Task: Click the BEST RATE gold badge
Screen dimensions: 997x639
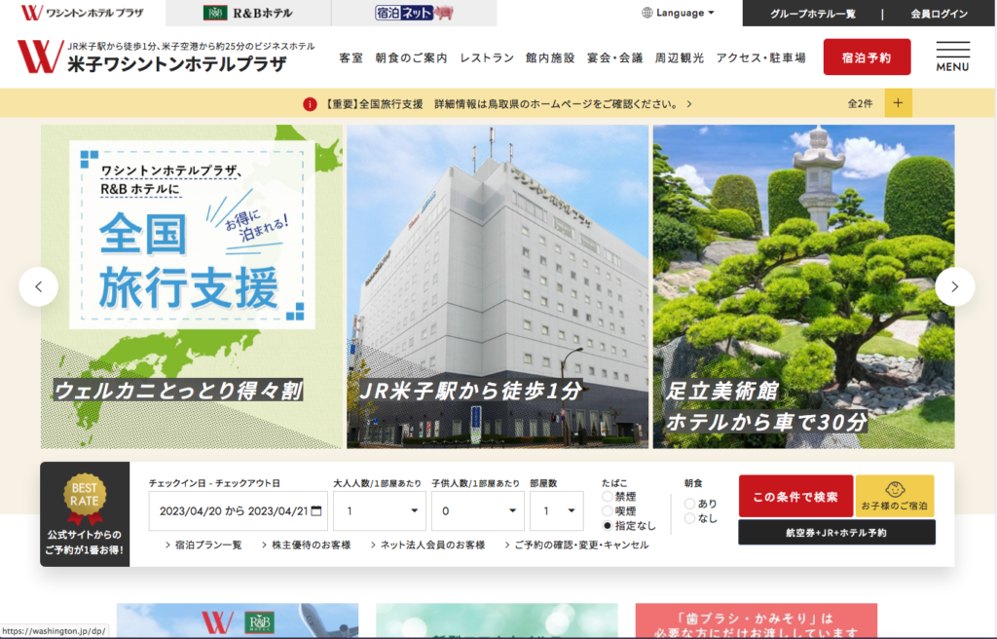Action: pos(85,497)
